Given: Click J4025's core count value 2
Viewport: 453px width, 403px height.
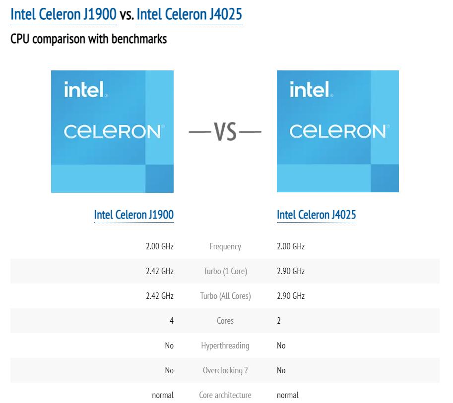Looking at the screenshot, I should 279,321.
